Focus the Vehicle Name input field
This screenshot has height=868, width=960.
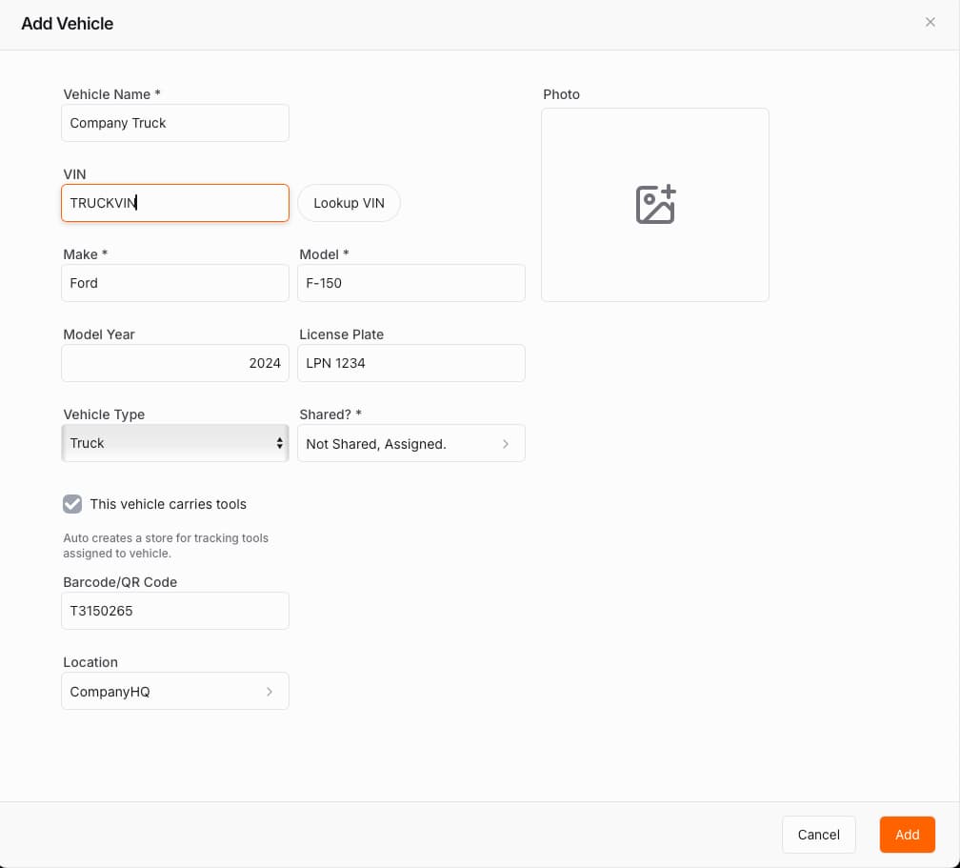click(175, 123)
